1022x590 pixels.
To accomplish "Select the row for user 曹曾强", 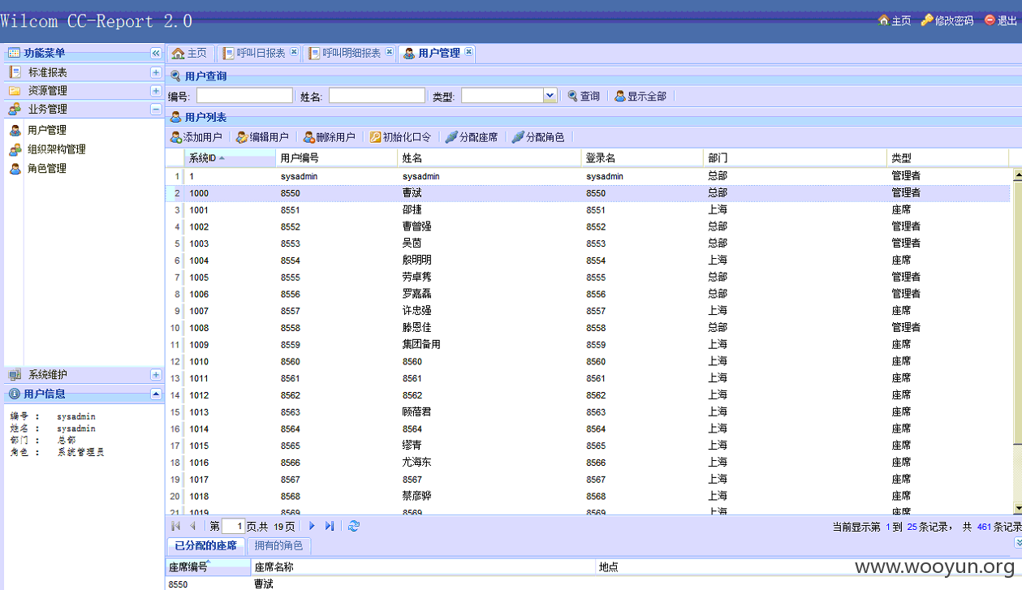I will [589, 226].
